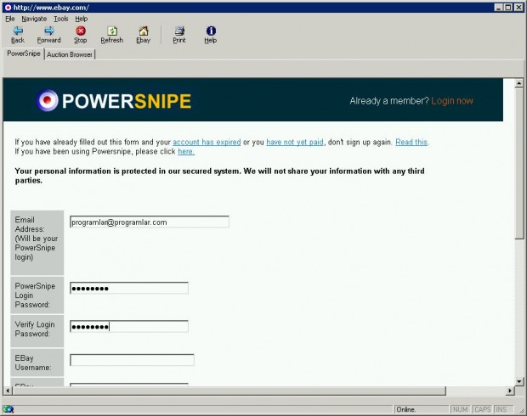This screenshot has width=527, height=416.
Task: Go back with the Back arrow icon
Action: [x=18, y=31]
